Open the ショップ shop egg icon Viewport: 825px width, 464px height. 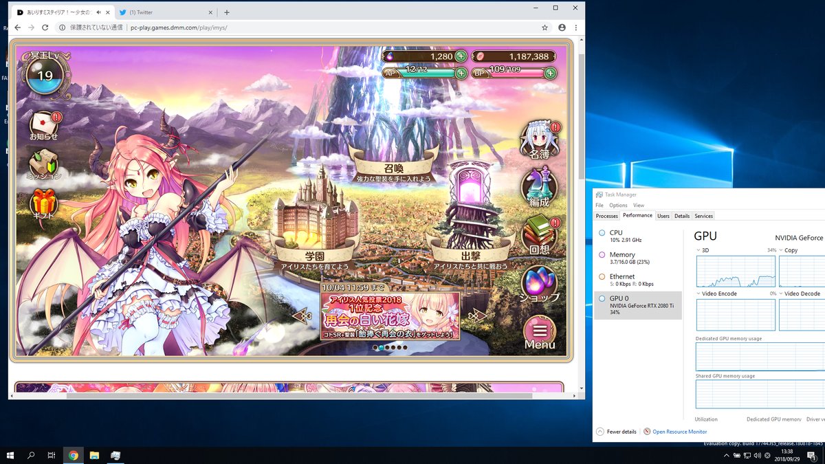540,285
